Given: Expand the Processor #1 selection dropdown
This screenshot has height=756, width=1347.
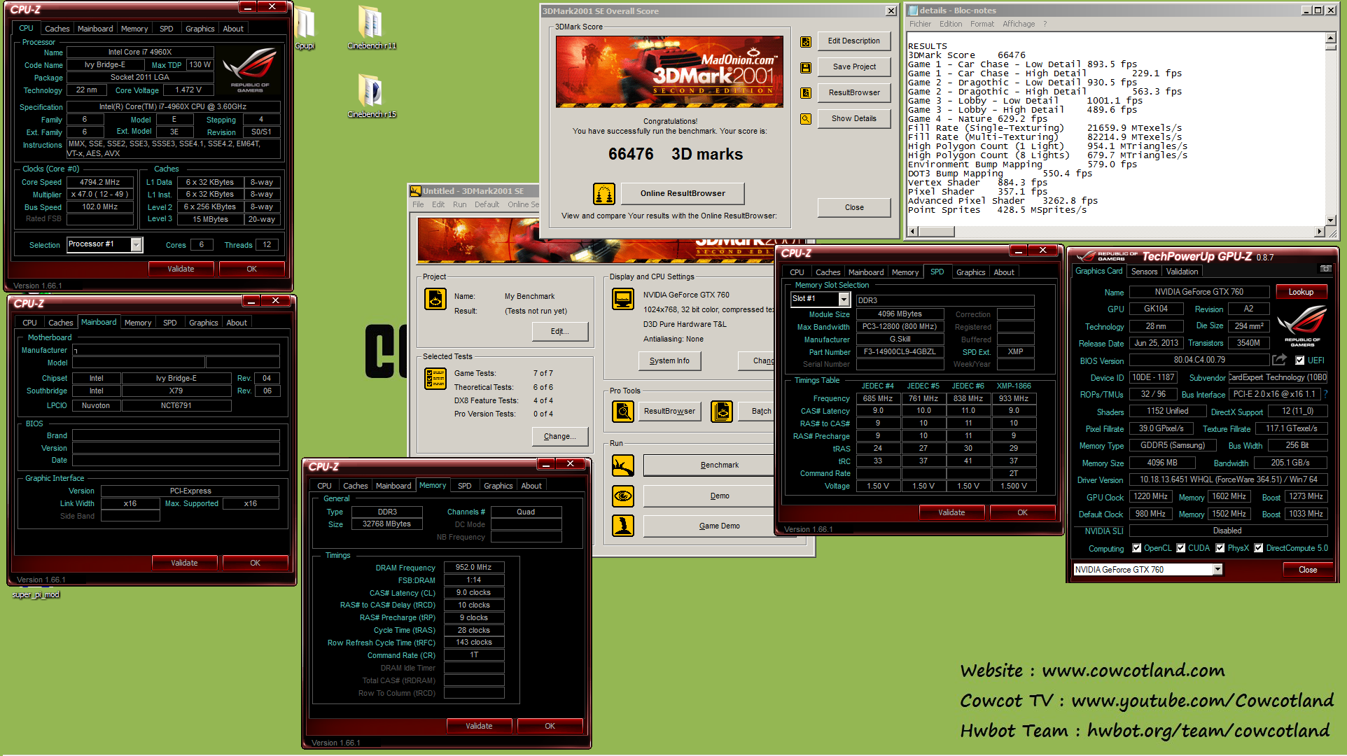Looking at the screenshot, I should tap(137, 245).
